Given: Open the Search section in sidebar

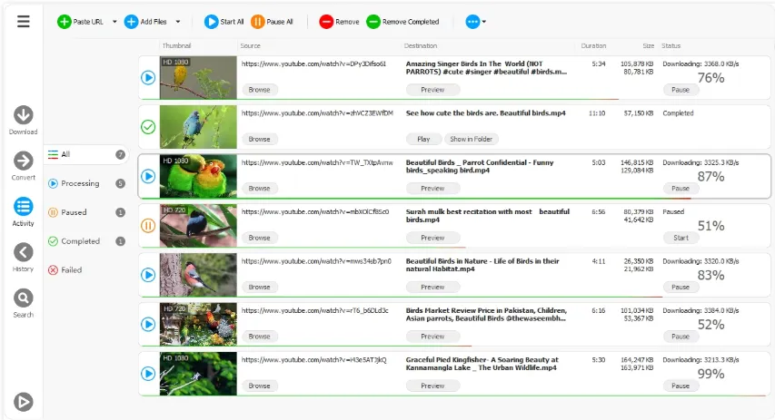Looking at the screenshot, I should 24,303.
